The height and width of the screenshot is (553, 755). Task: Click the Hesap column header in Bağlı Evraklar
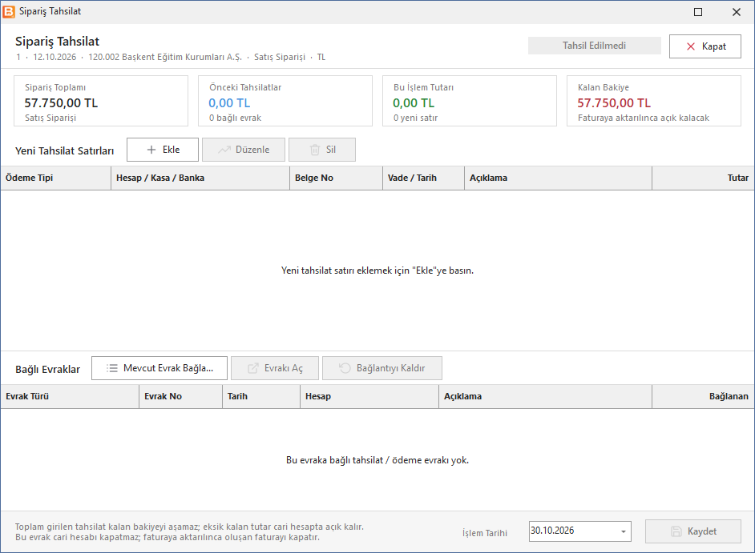pyautogui.click(x=369, y=397)
